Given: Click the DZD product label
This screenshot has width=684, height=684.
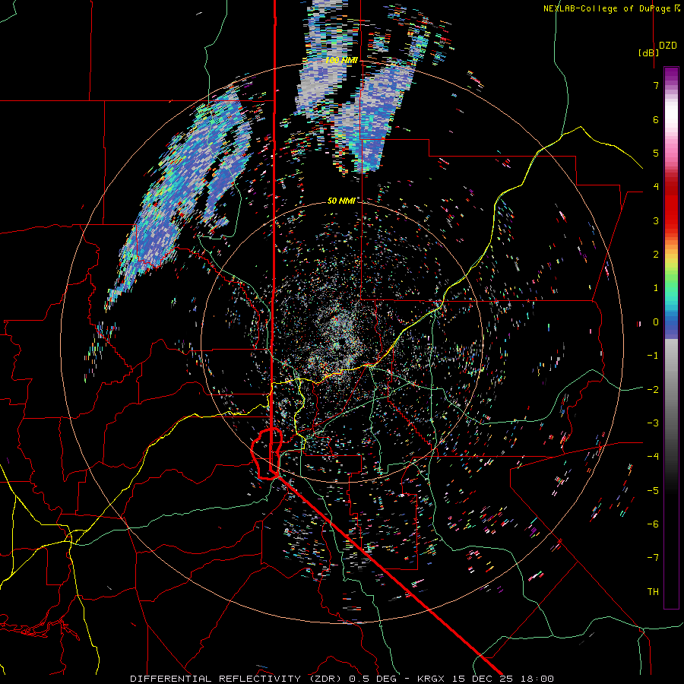Looking at the screenshot, I should [x=668, y=46].
